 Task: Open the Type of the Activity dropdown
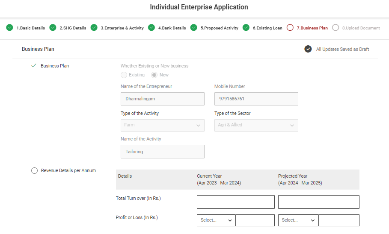tap(162, 125)
